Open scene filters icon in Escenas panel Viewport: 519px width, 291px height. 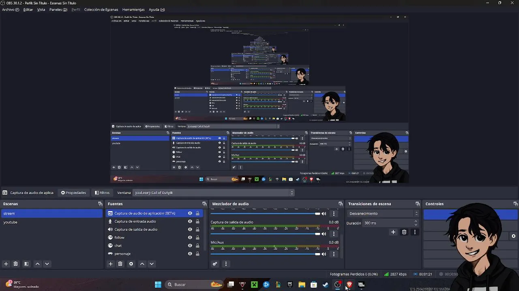click(26, 264)
